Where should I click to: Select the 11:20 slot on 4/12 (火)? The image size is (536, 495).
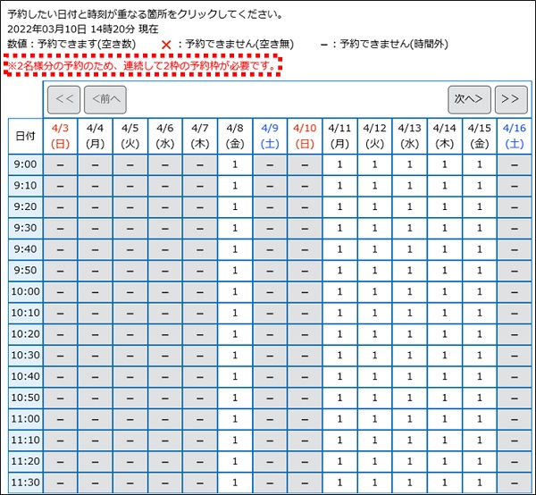(374, 461)
